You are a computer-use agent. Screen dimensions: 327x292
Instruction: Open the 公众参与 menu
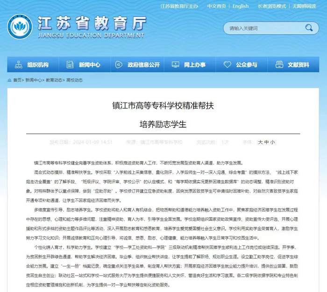[x=242, y=65]
